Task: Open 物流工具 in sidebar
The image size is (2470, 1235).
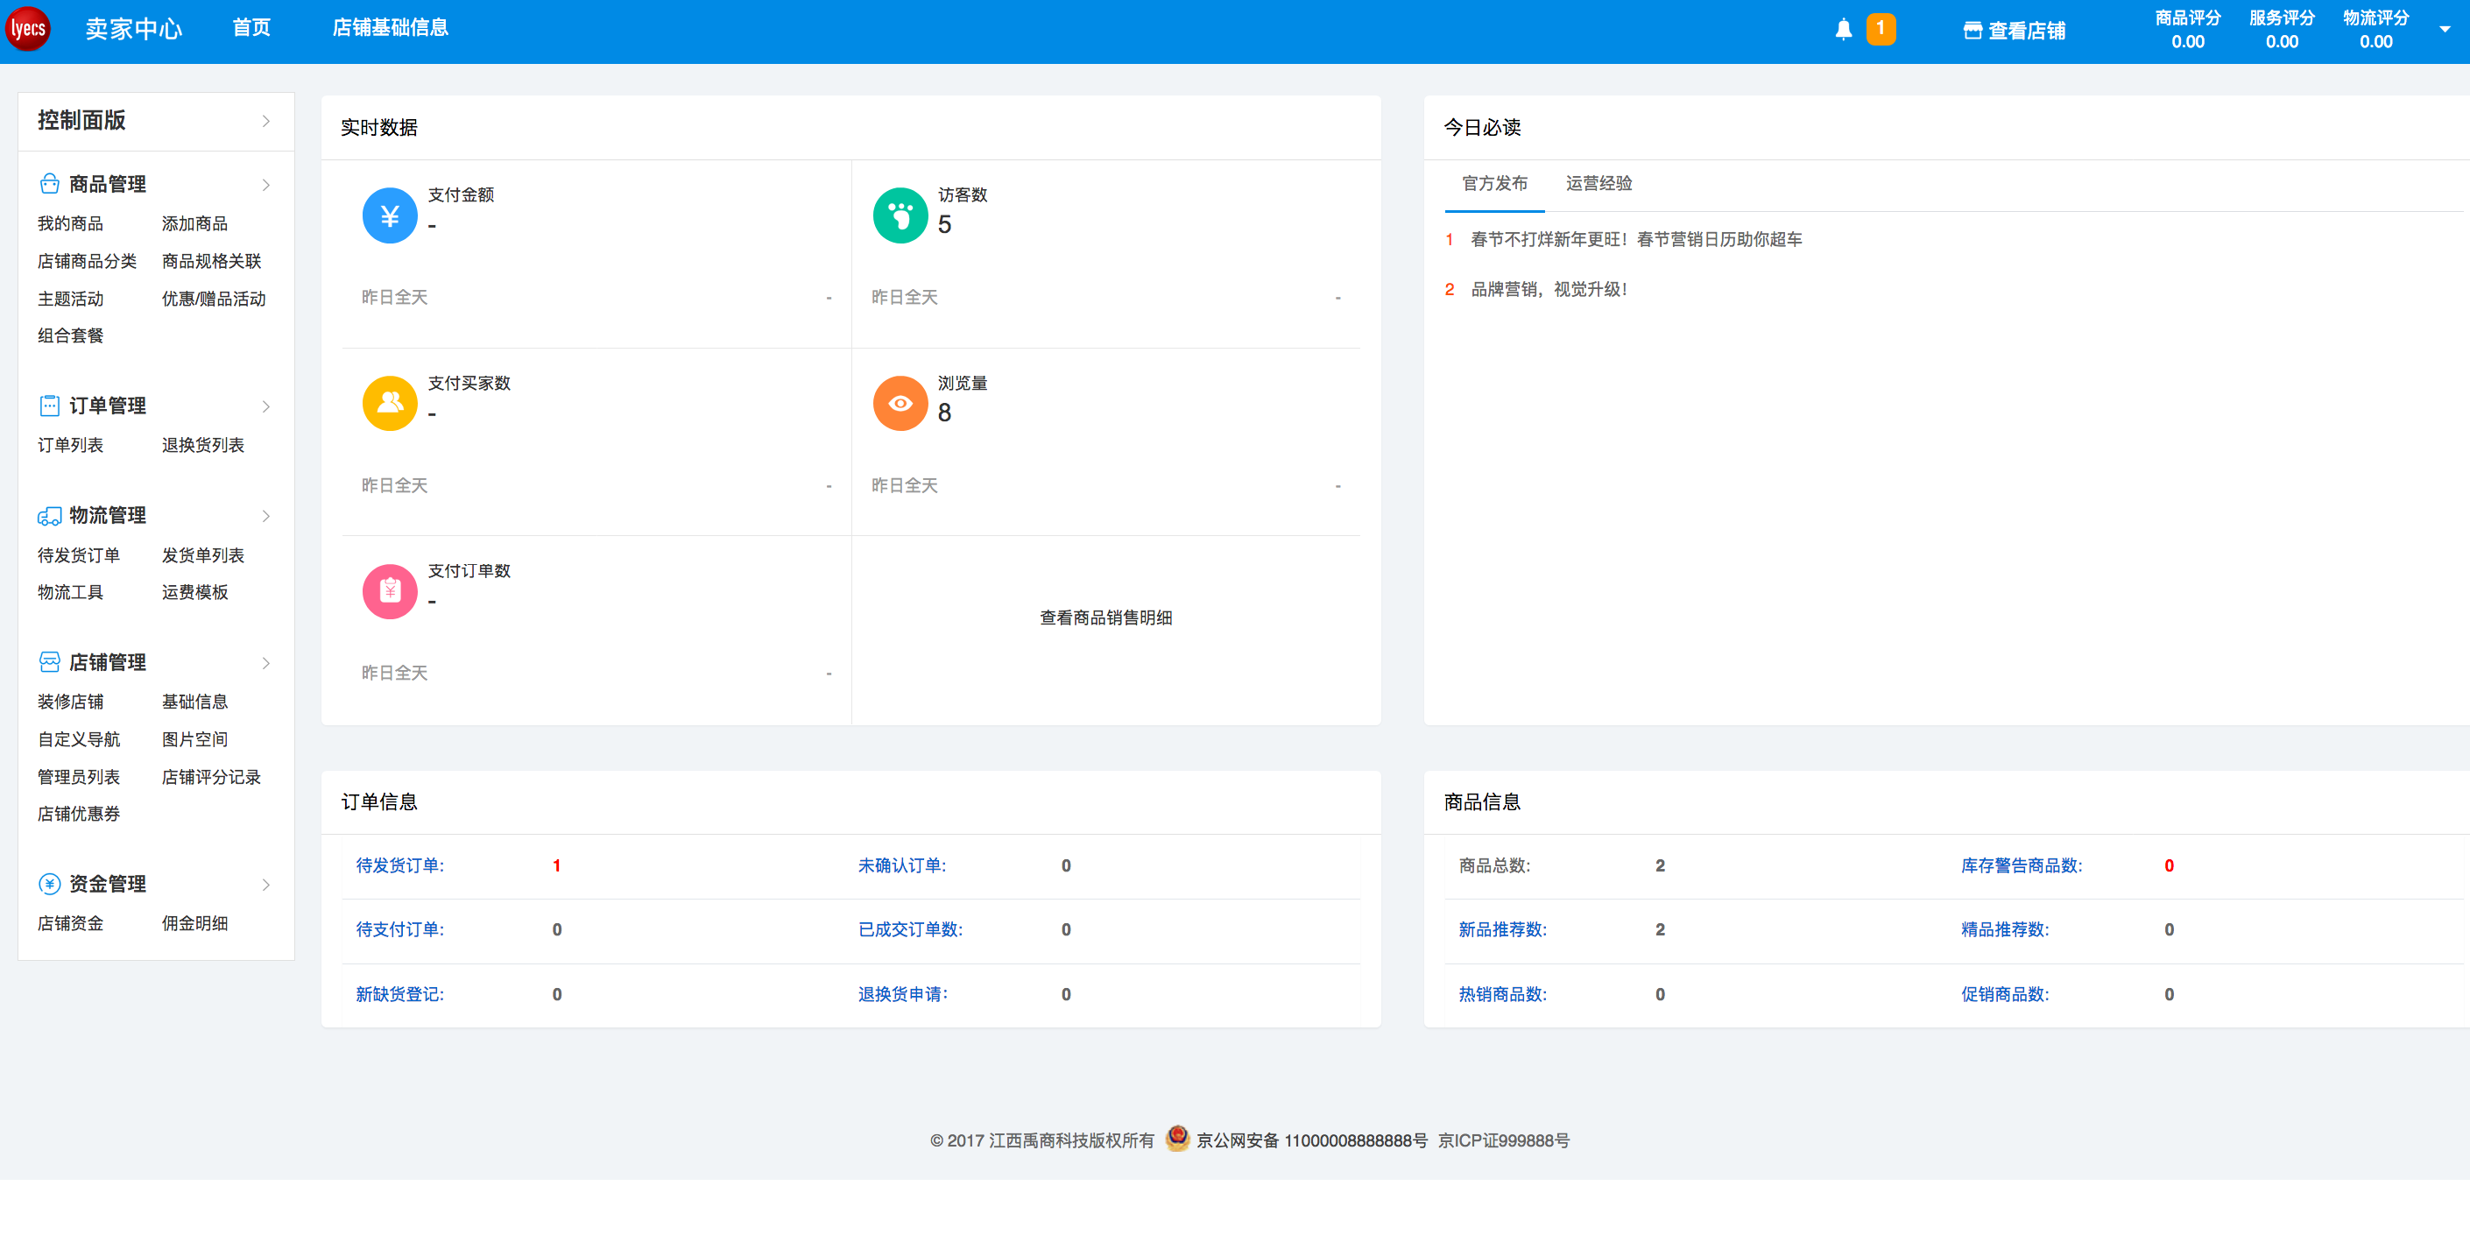Action: [x=70, y=593]
